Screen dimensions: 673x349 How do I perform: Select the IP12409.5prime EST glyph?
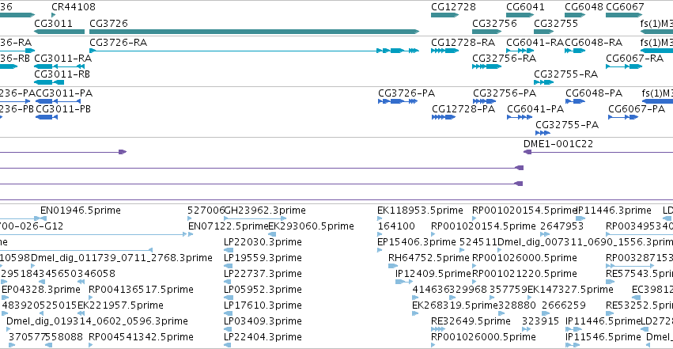[x=404, y=282]
